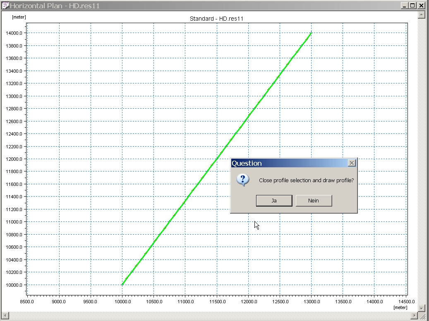Click the blue question mark icon
The height and width of the screenshot is (321, 429).
(x=244, y=180)
